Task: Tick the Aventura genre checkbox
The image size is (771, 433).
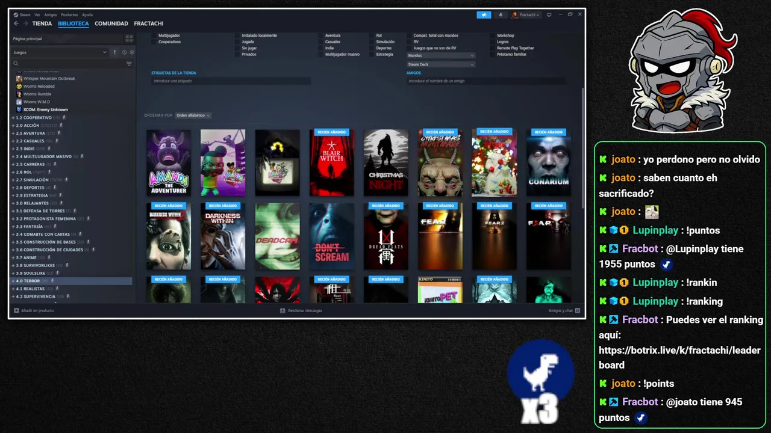Action: 320,35
